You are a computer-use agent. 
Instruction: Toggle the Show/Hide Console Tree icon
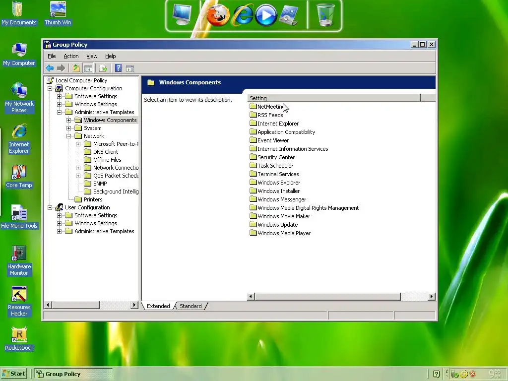(88, 68)
